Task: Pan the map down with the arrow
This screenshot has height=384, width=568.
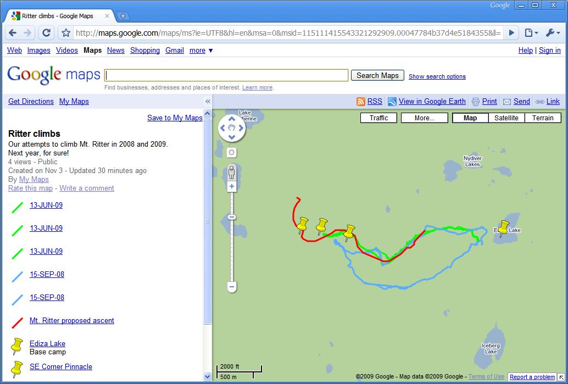Action: point(232,137)
